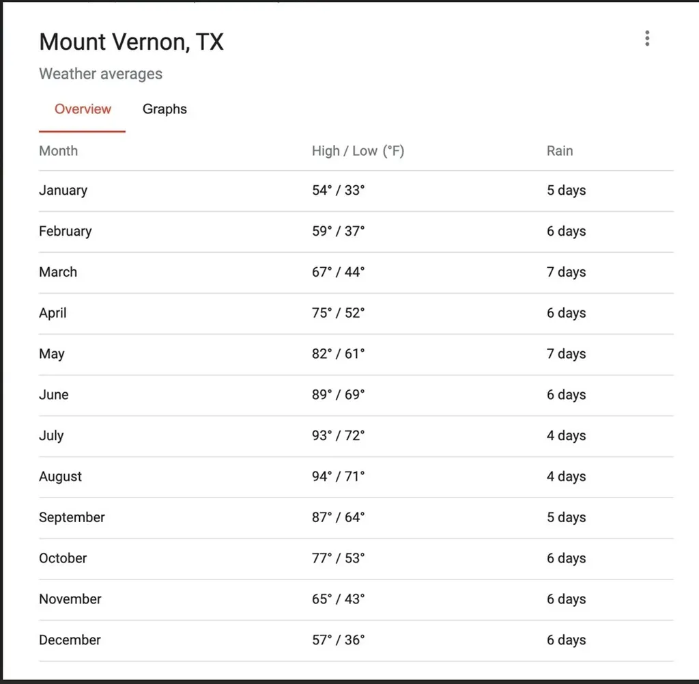Click August's 94° / 71° temperature value
The width and height of the screenshot is (699, 684).
(x=339, y=476)
